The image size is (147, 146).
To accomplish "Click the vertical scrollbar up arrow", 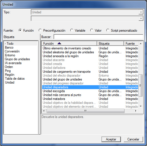I will [141, 44].
